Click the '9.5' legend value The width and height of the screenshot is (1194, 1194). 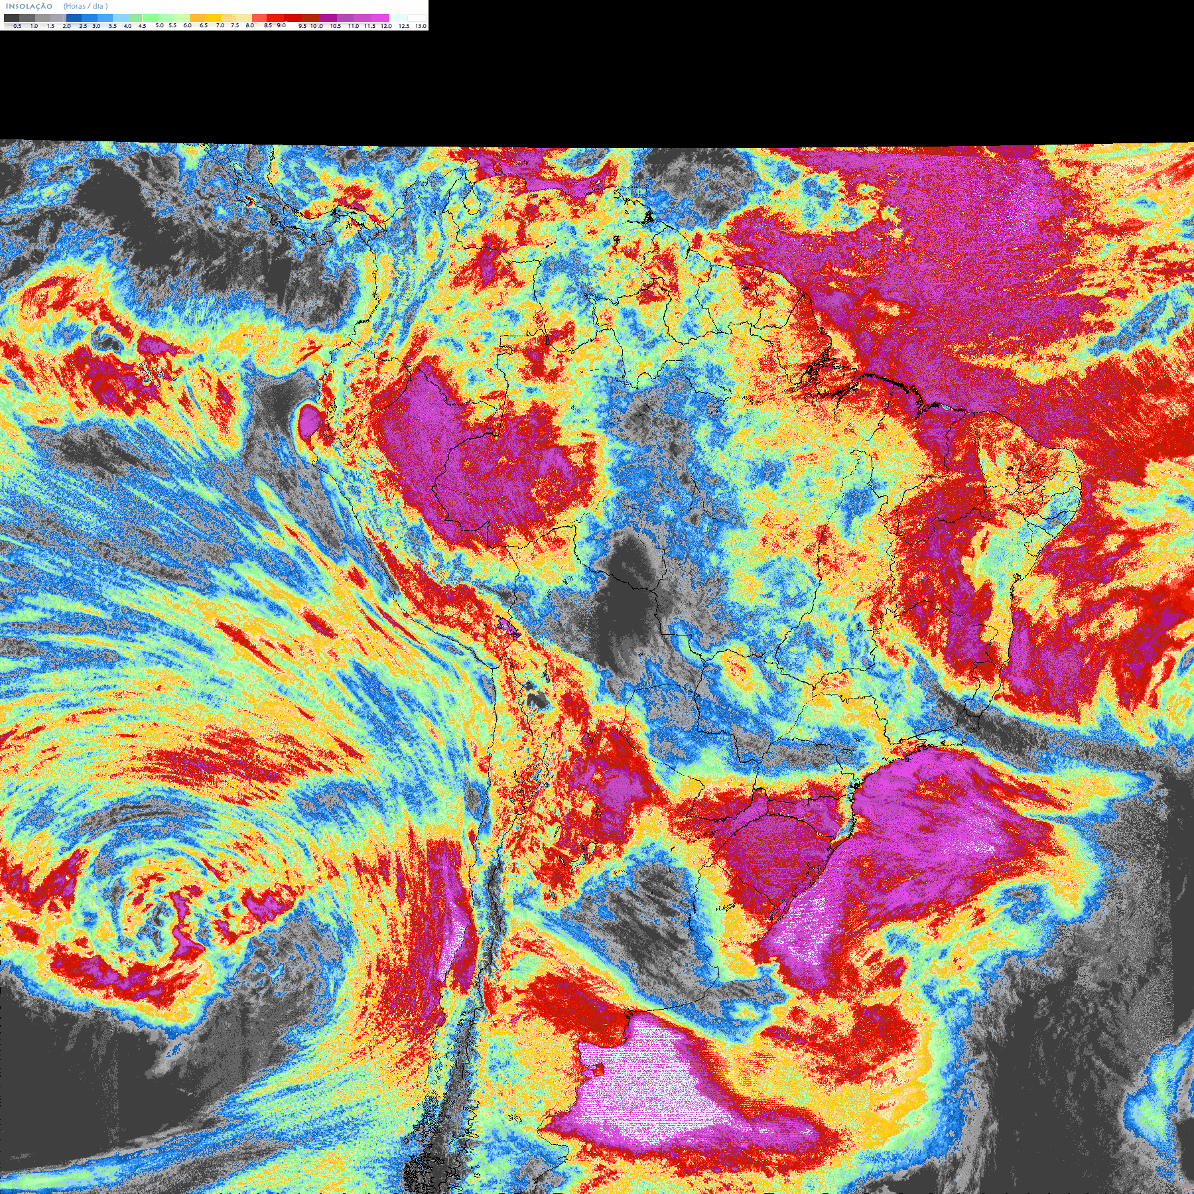[x=302, y=26]
